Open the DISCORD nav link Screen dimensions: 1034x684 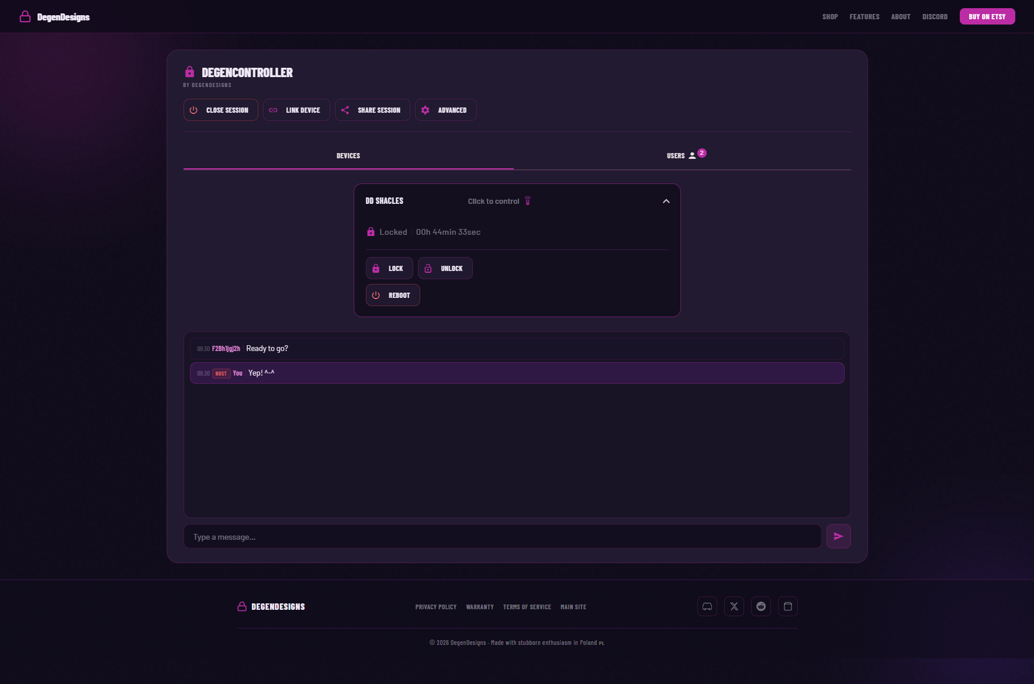935,17
